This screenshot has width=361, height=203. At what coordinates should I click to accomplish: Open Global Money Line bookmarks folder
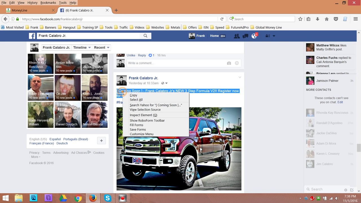click(x=266, y=27)
